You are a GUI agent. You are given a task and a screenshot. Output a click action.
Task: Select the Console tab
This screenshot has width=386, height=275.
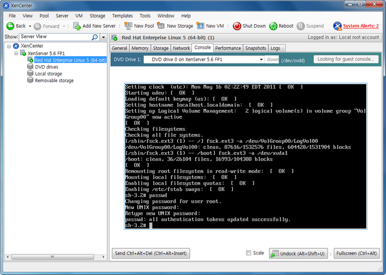coord(203,48)
